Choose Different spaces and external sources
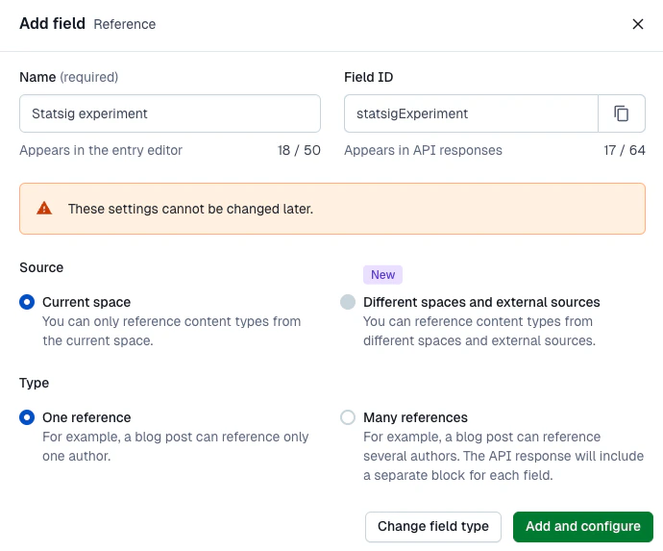The width and height of the screenshot is (663, 551). (348, 302)
